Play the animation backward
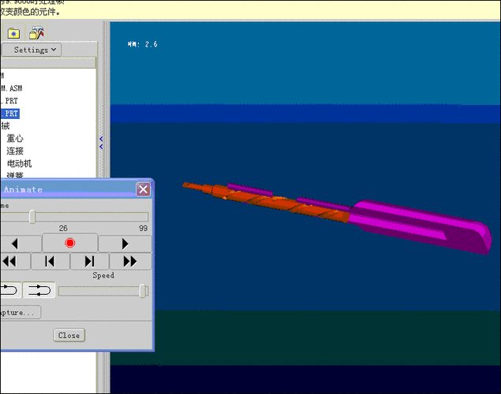 (14, 243)
